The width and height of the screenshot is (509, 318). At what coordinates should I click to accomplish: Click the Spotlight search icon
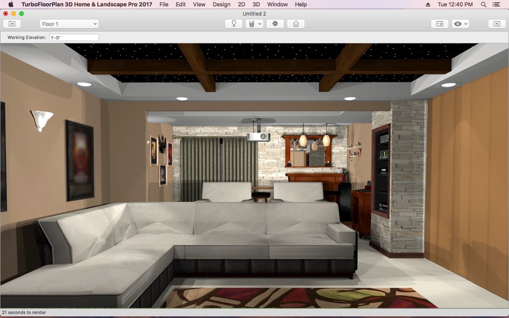pyautogui.click(x=483, y=4)
